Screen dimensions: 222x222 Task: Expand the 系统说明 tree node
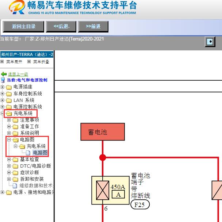pyautogui.click(x=9, y=133)
